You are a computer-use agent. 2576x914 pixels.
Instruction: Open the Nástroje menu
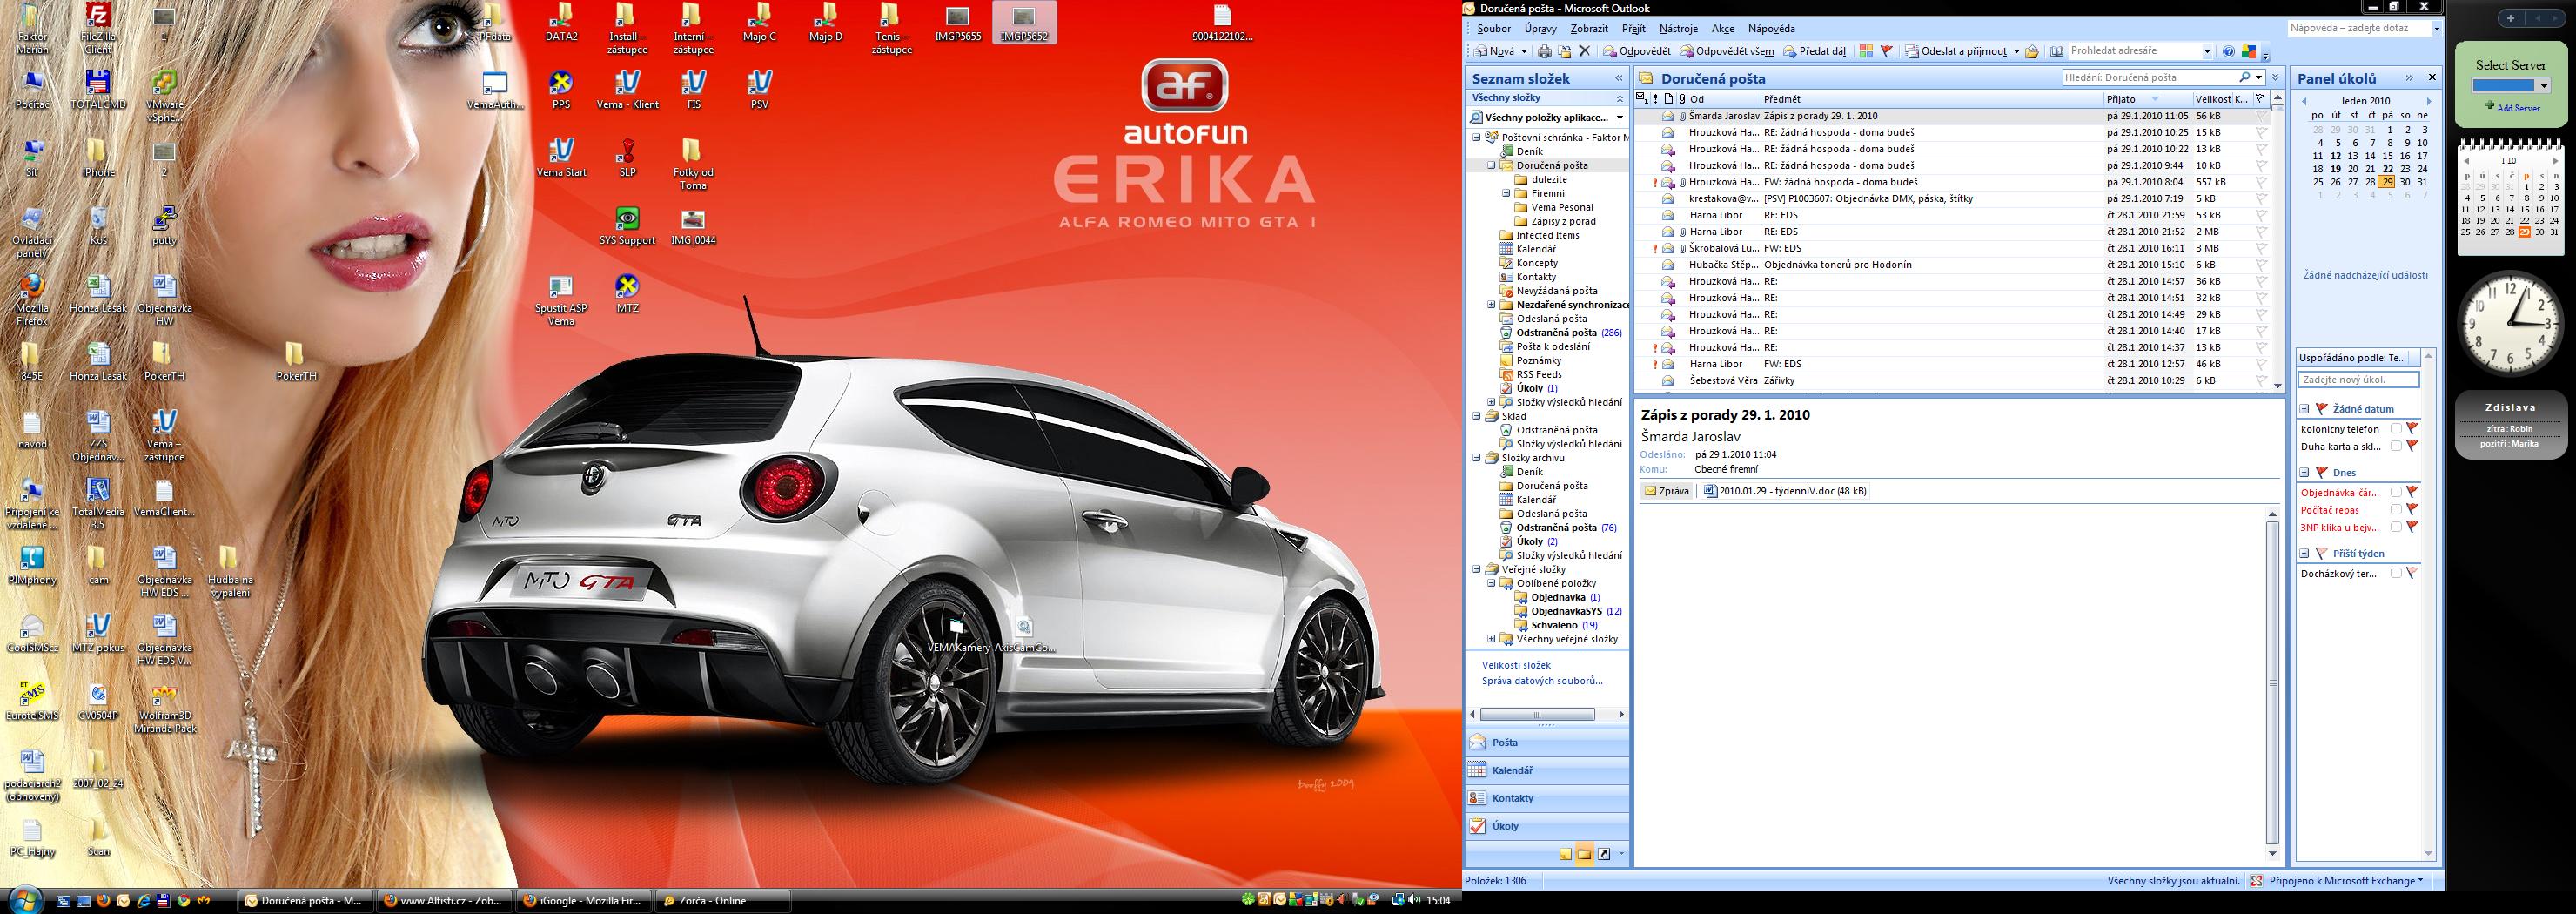[x=1678, y=29]
